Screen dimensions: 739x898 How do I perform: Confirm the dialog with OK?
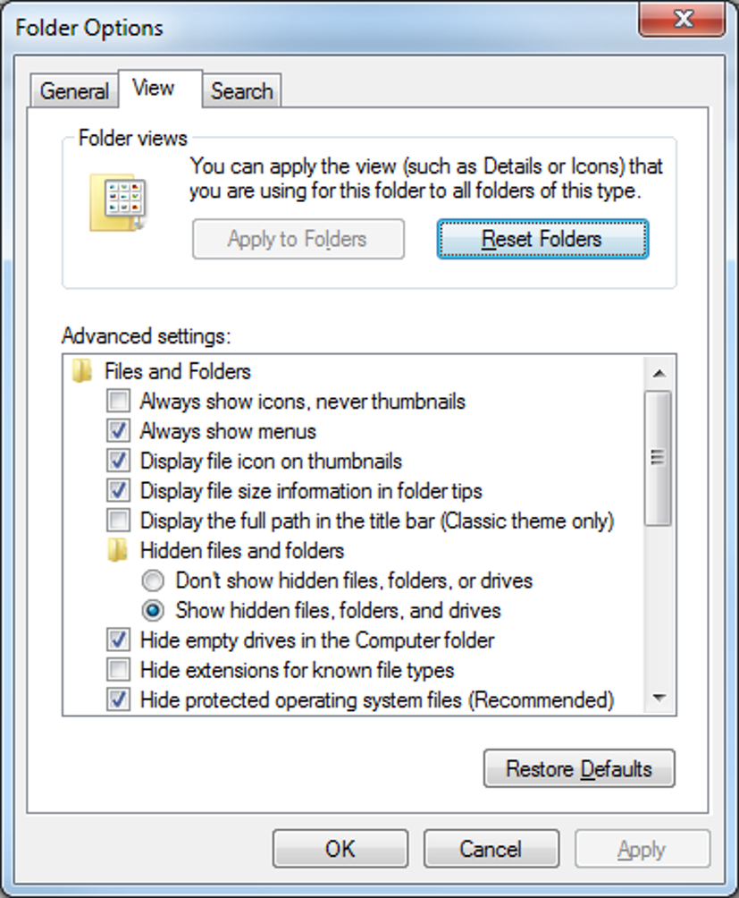click(x=340, y=848)
